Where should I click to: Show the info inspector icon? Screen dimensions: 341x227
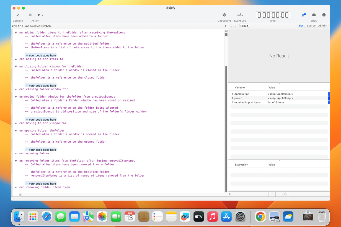tap(324, 15)
